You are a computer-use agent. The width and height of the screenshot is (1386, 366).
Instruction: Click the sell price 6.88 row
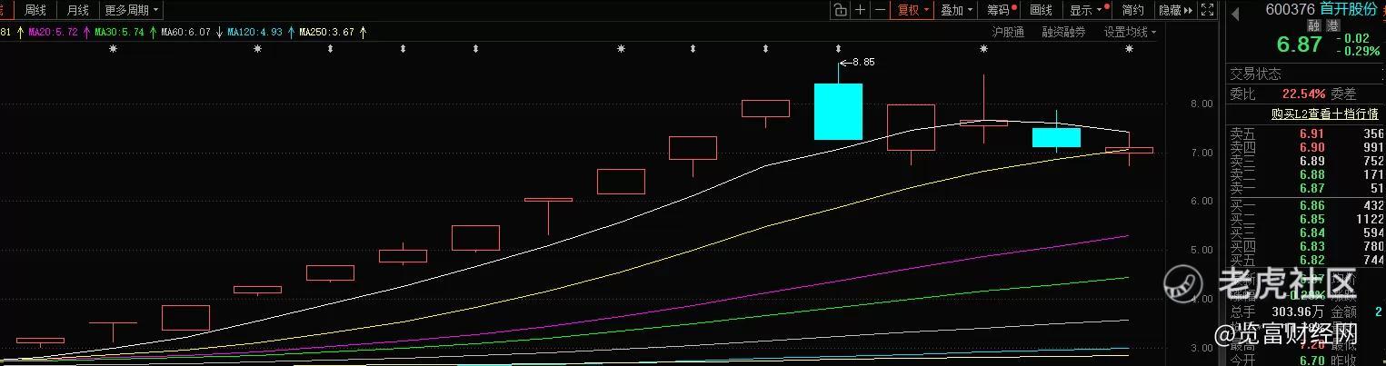point(1306,174)
